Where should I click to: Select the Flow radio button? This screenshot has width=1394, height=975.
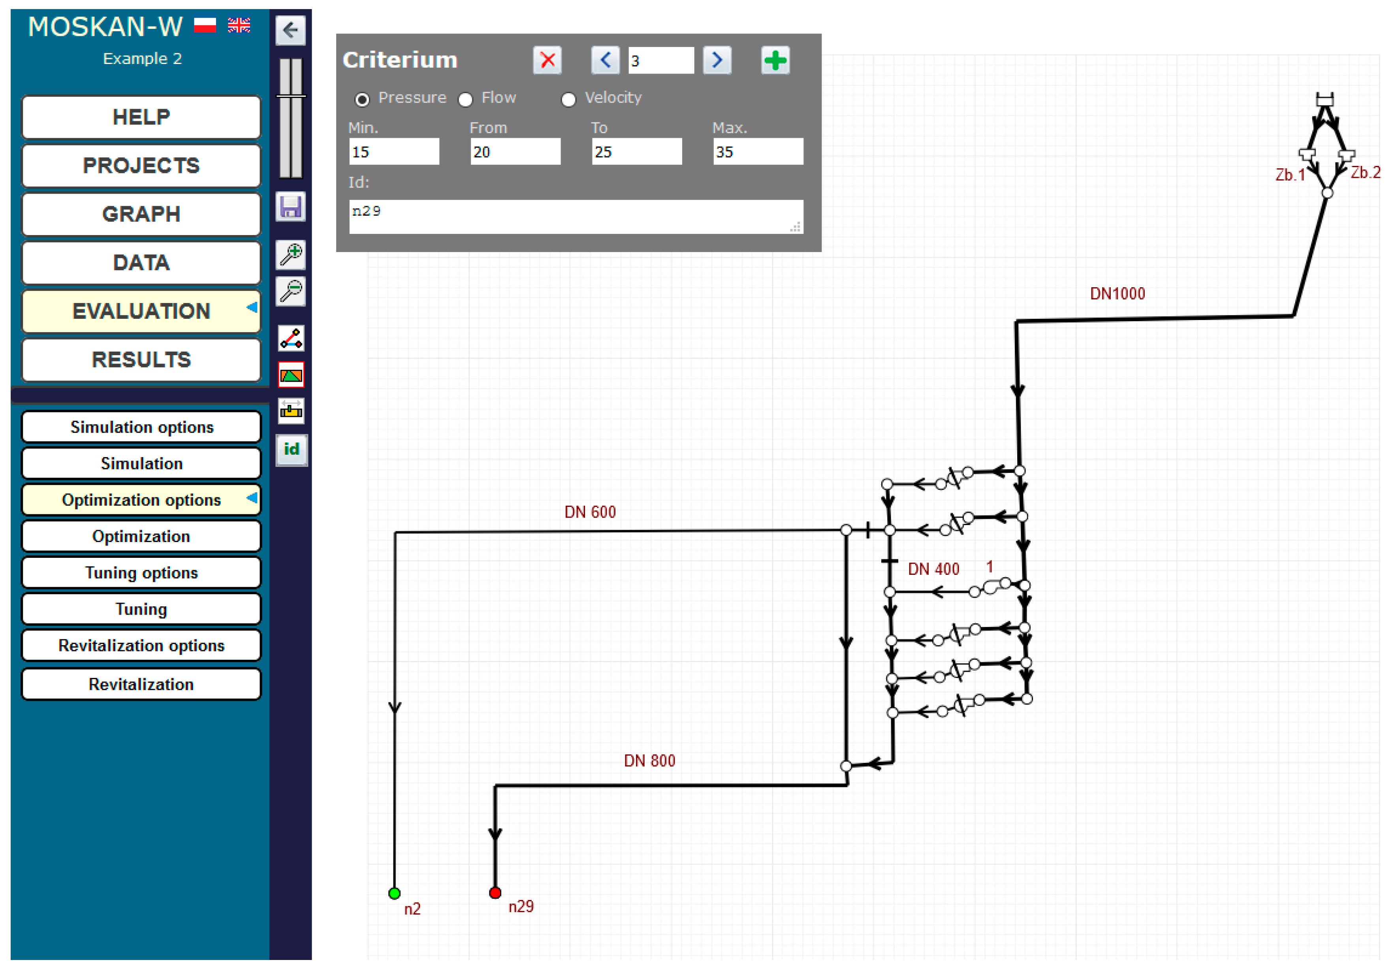click(466, 100)
